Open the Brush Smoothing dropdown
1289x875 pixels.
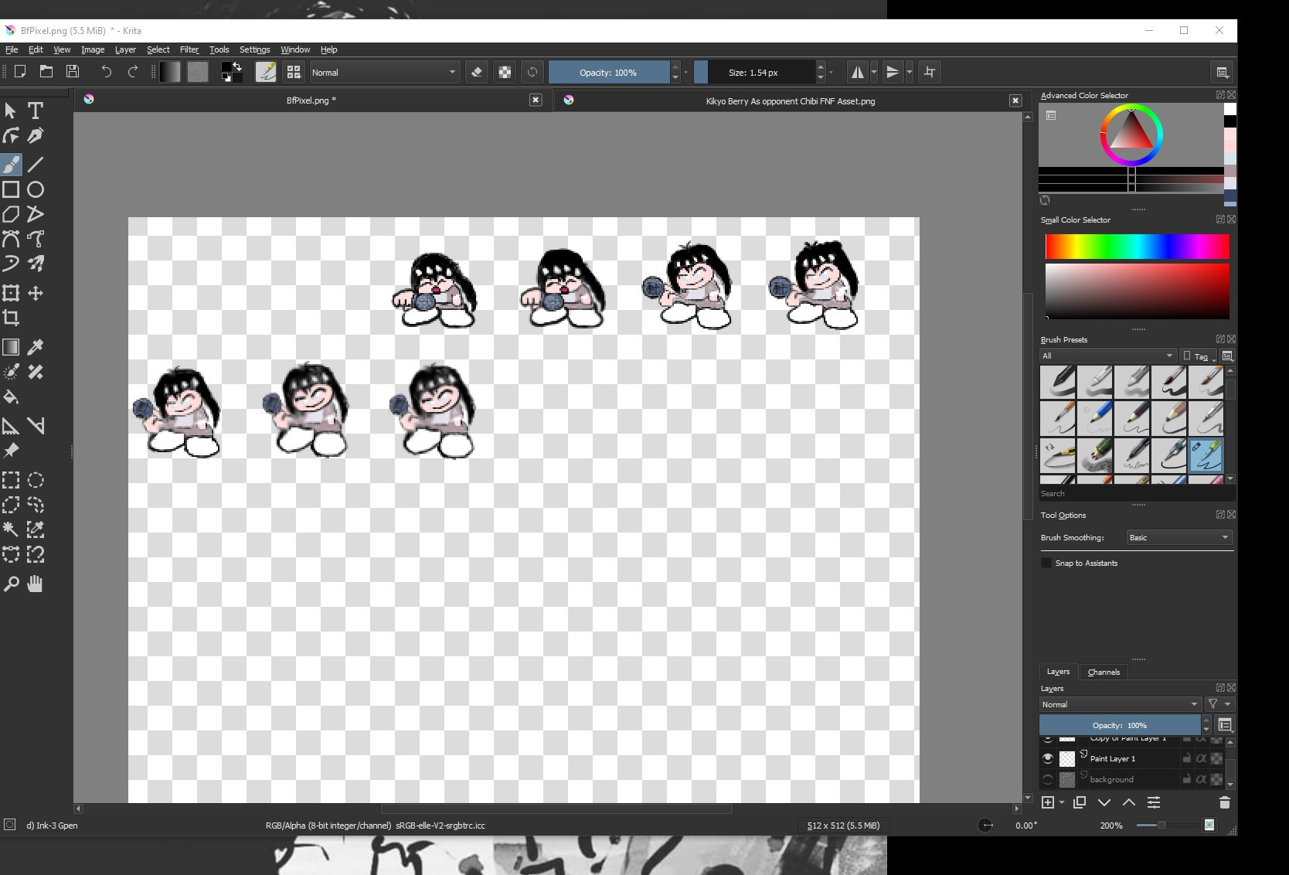(x=1178, y=537)
